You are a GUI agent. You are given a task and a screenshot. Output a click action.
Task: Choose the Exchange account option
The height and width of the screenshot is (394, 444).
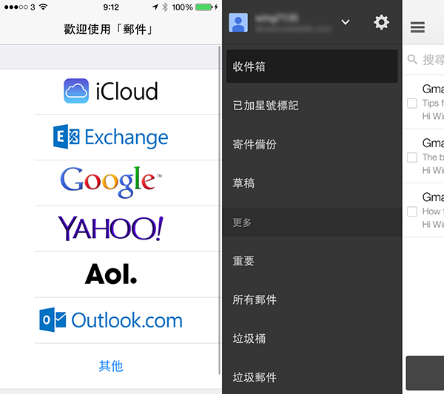[x=110, y=137]
